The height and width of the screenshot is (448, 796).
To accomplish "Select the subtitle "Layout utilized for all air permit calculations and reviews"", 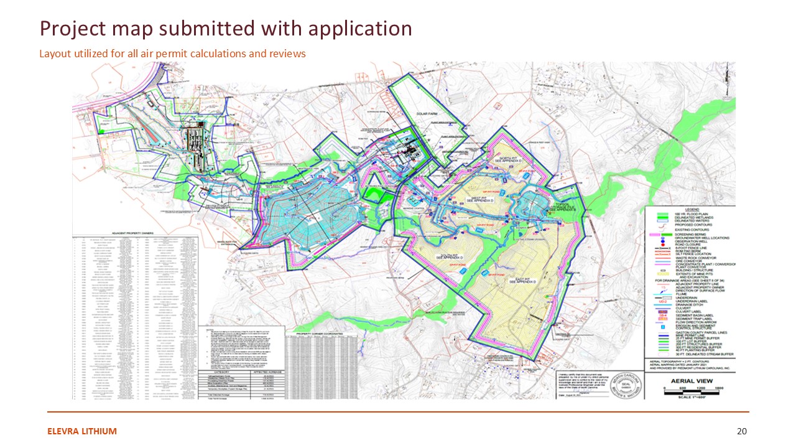I will (x=173, y=54).
